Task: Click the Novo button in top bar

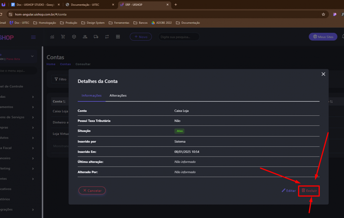Action: tap(141, 37)
